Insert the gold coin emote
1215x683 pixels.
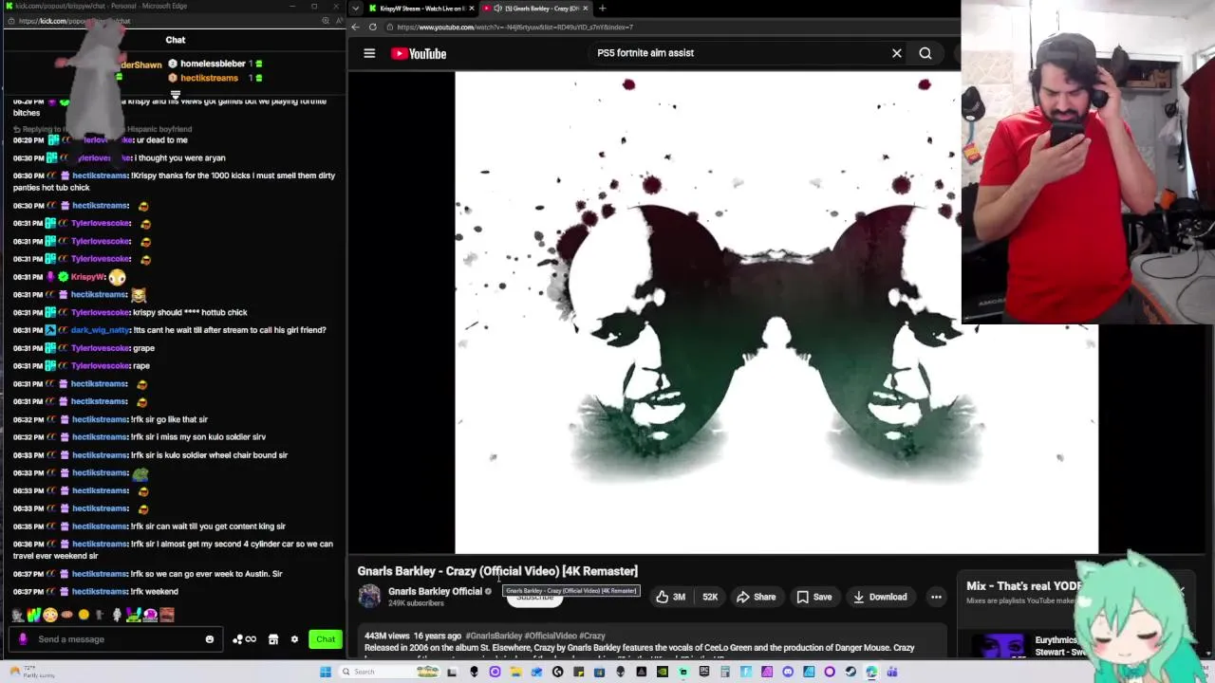tap(84, 615)
